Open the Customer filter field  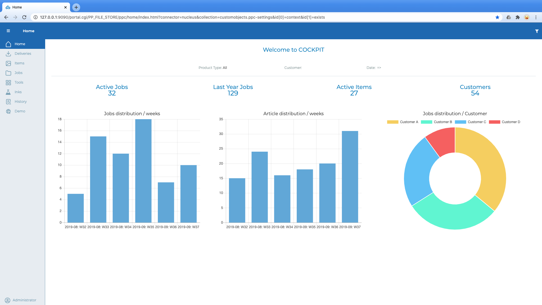[293, 68]
